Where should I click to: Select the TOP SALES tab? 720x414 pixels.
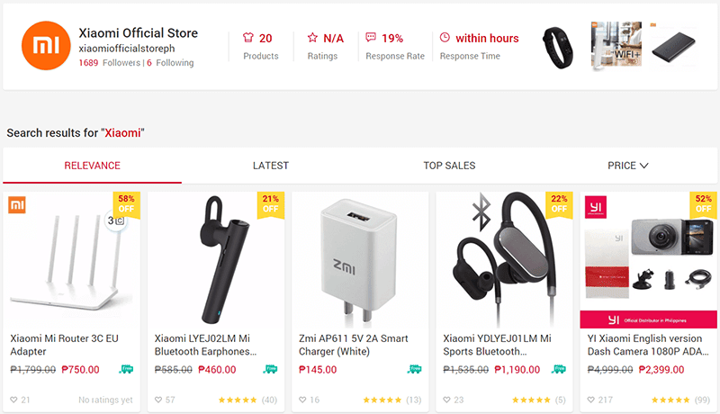[x=449, y=166]
